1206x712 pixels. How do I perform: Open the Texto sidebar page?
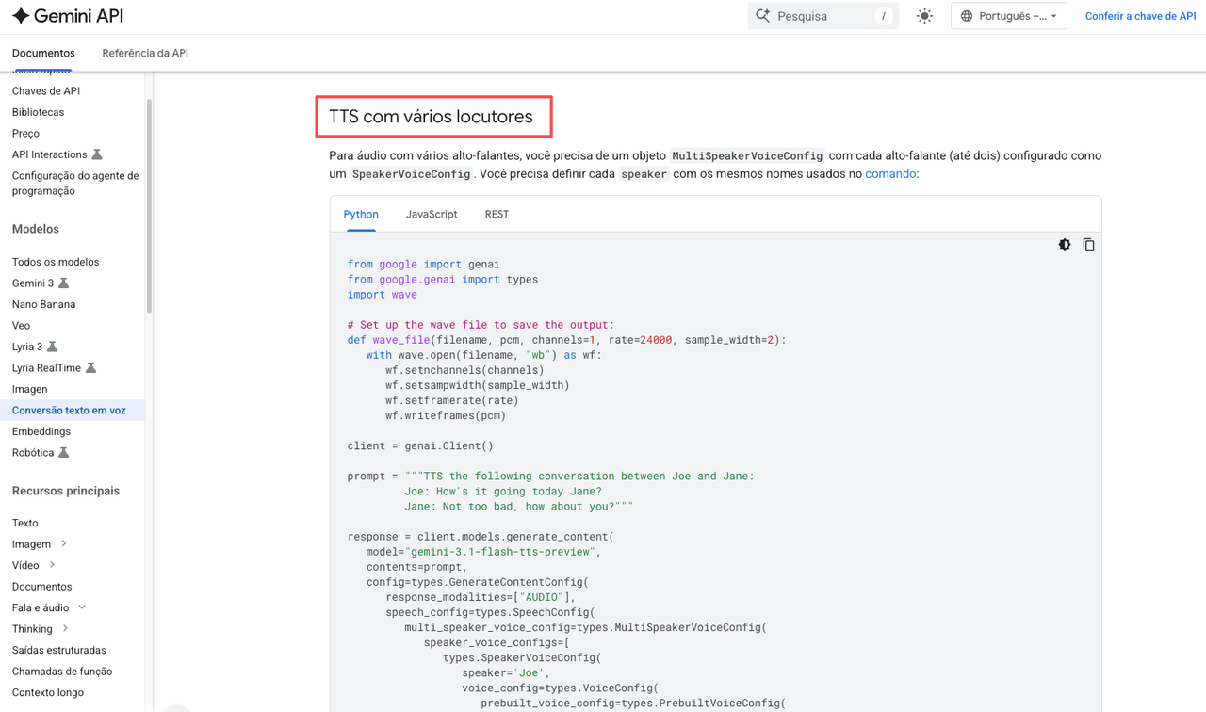(x=25, y=523)
